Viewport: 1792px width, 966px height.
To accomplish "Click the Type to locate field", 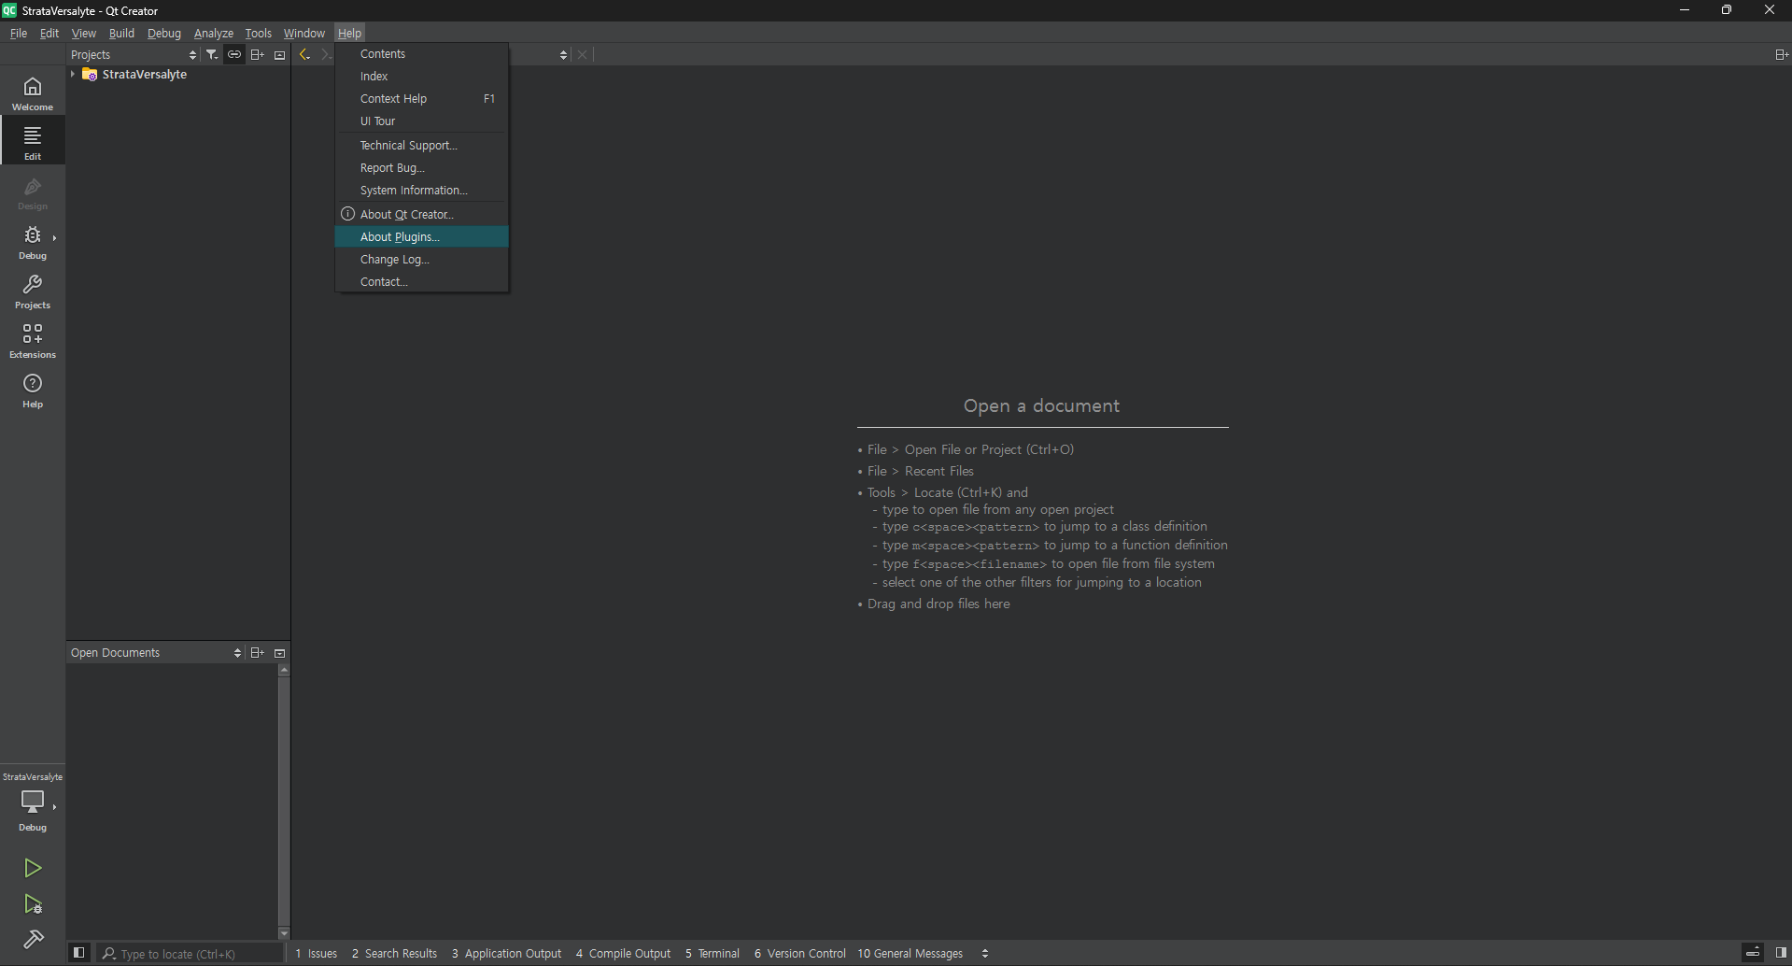I will pyautogui.click(x=190, y=953).
